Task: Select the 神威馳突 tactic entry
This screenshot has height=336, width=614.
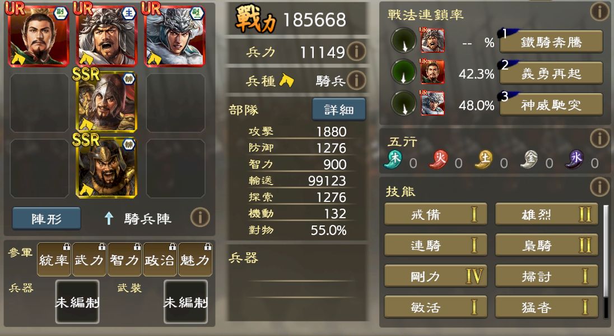Action: [x=551, y=104]
